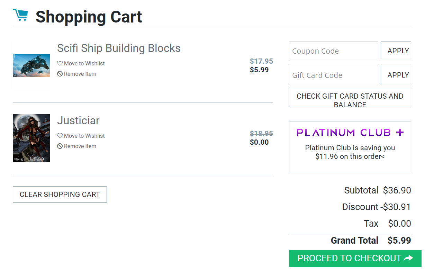Click the arrow icon on Proceed to Checkout
Viewport: 425px width, 271px height.
point(408,258)
